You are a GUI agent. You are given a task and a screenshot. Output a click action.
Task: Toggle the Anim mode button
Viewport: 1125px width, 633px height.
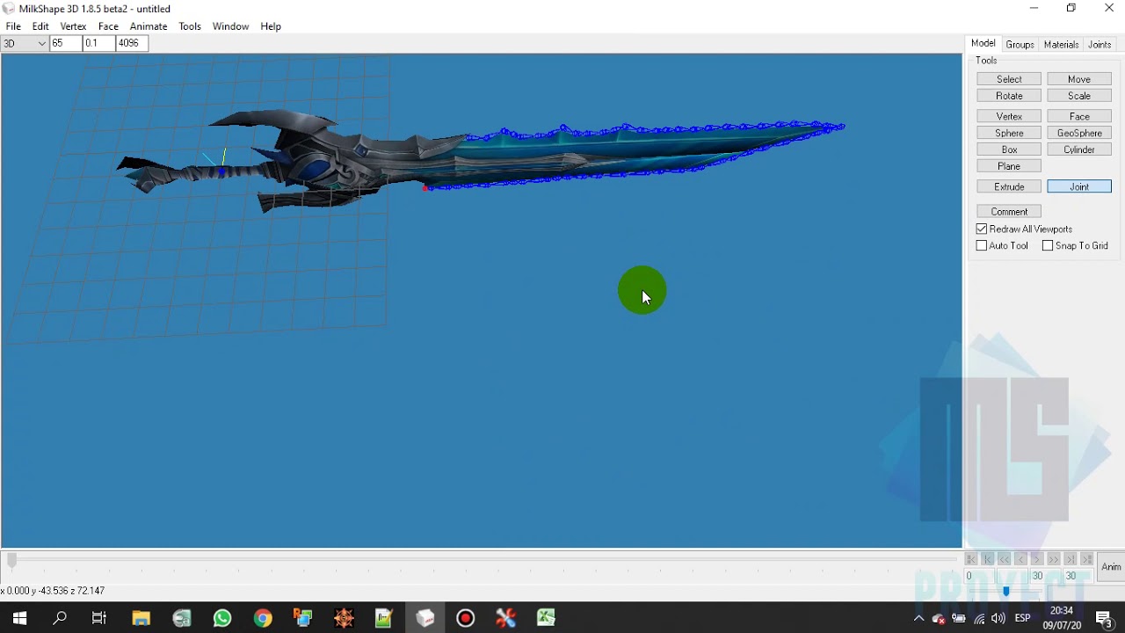[1111, 567]
